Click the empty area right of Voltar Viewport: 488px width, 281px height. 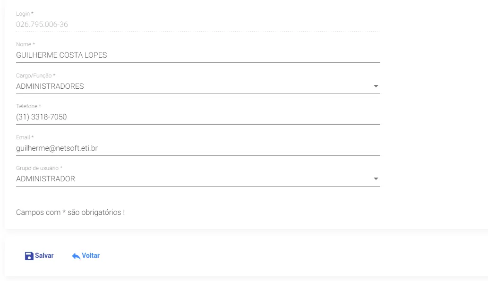283,256
